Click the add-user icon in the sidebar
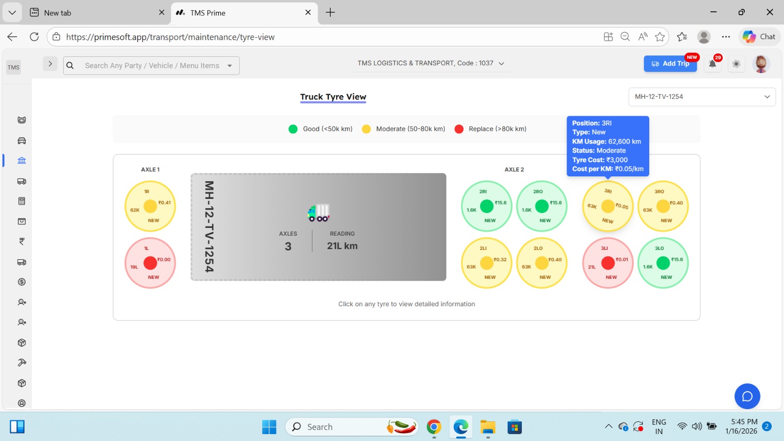Image resolution: width=784 pixels, height=441 pixels. [x=21, y=302]
